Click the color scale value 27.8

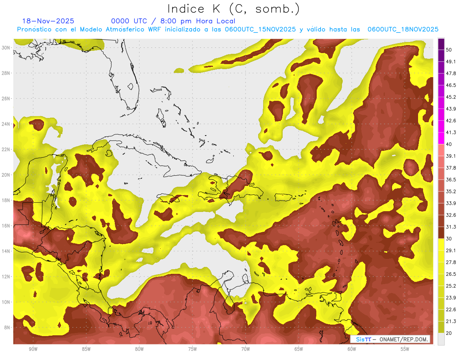[x=451, y=262]
